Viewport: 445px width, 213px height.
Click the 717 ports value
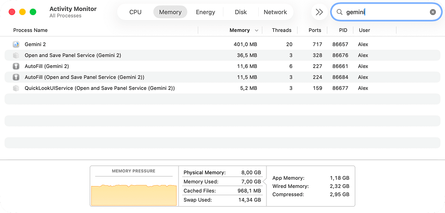317,44
